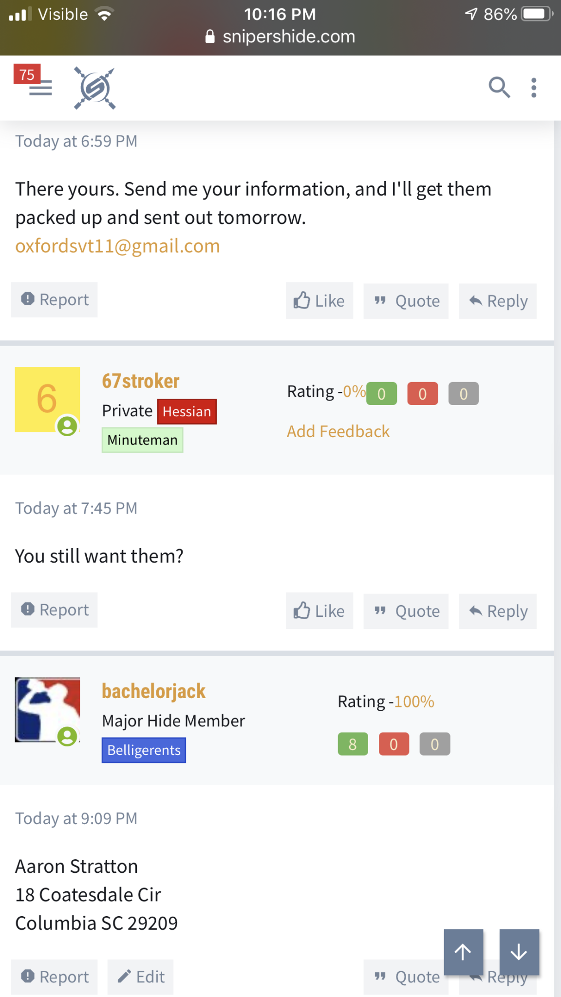The width and height of the screenshot is (561, 997).
Task: Quote the 'You still want them?' post
Action: pyautogui.click(x=406, y=611)
